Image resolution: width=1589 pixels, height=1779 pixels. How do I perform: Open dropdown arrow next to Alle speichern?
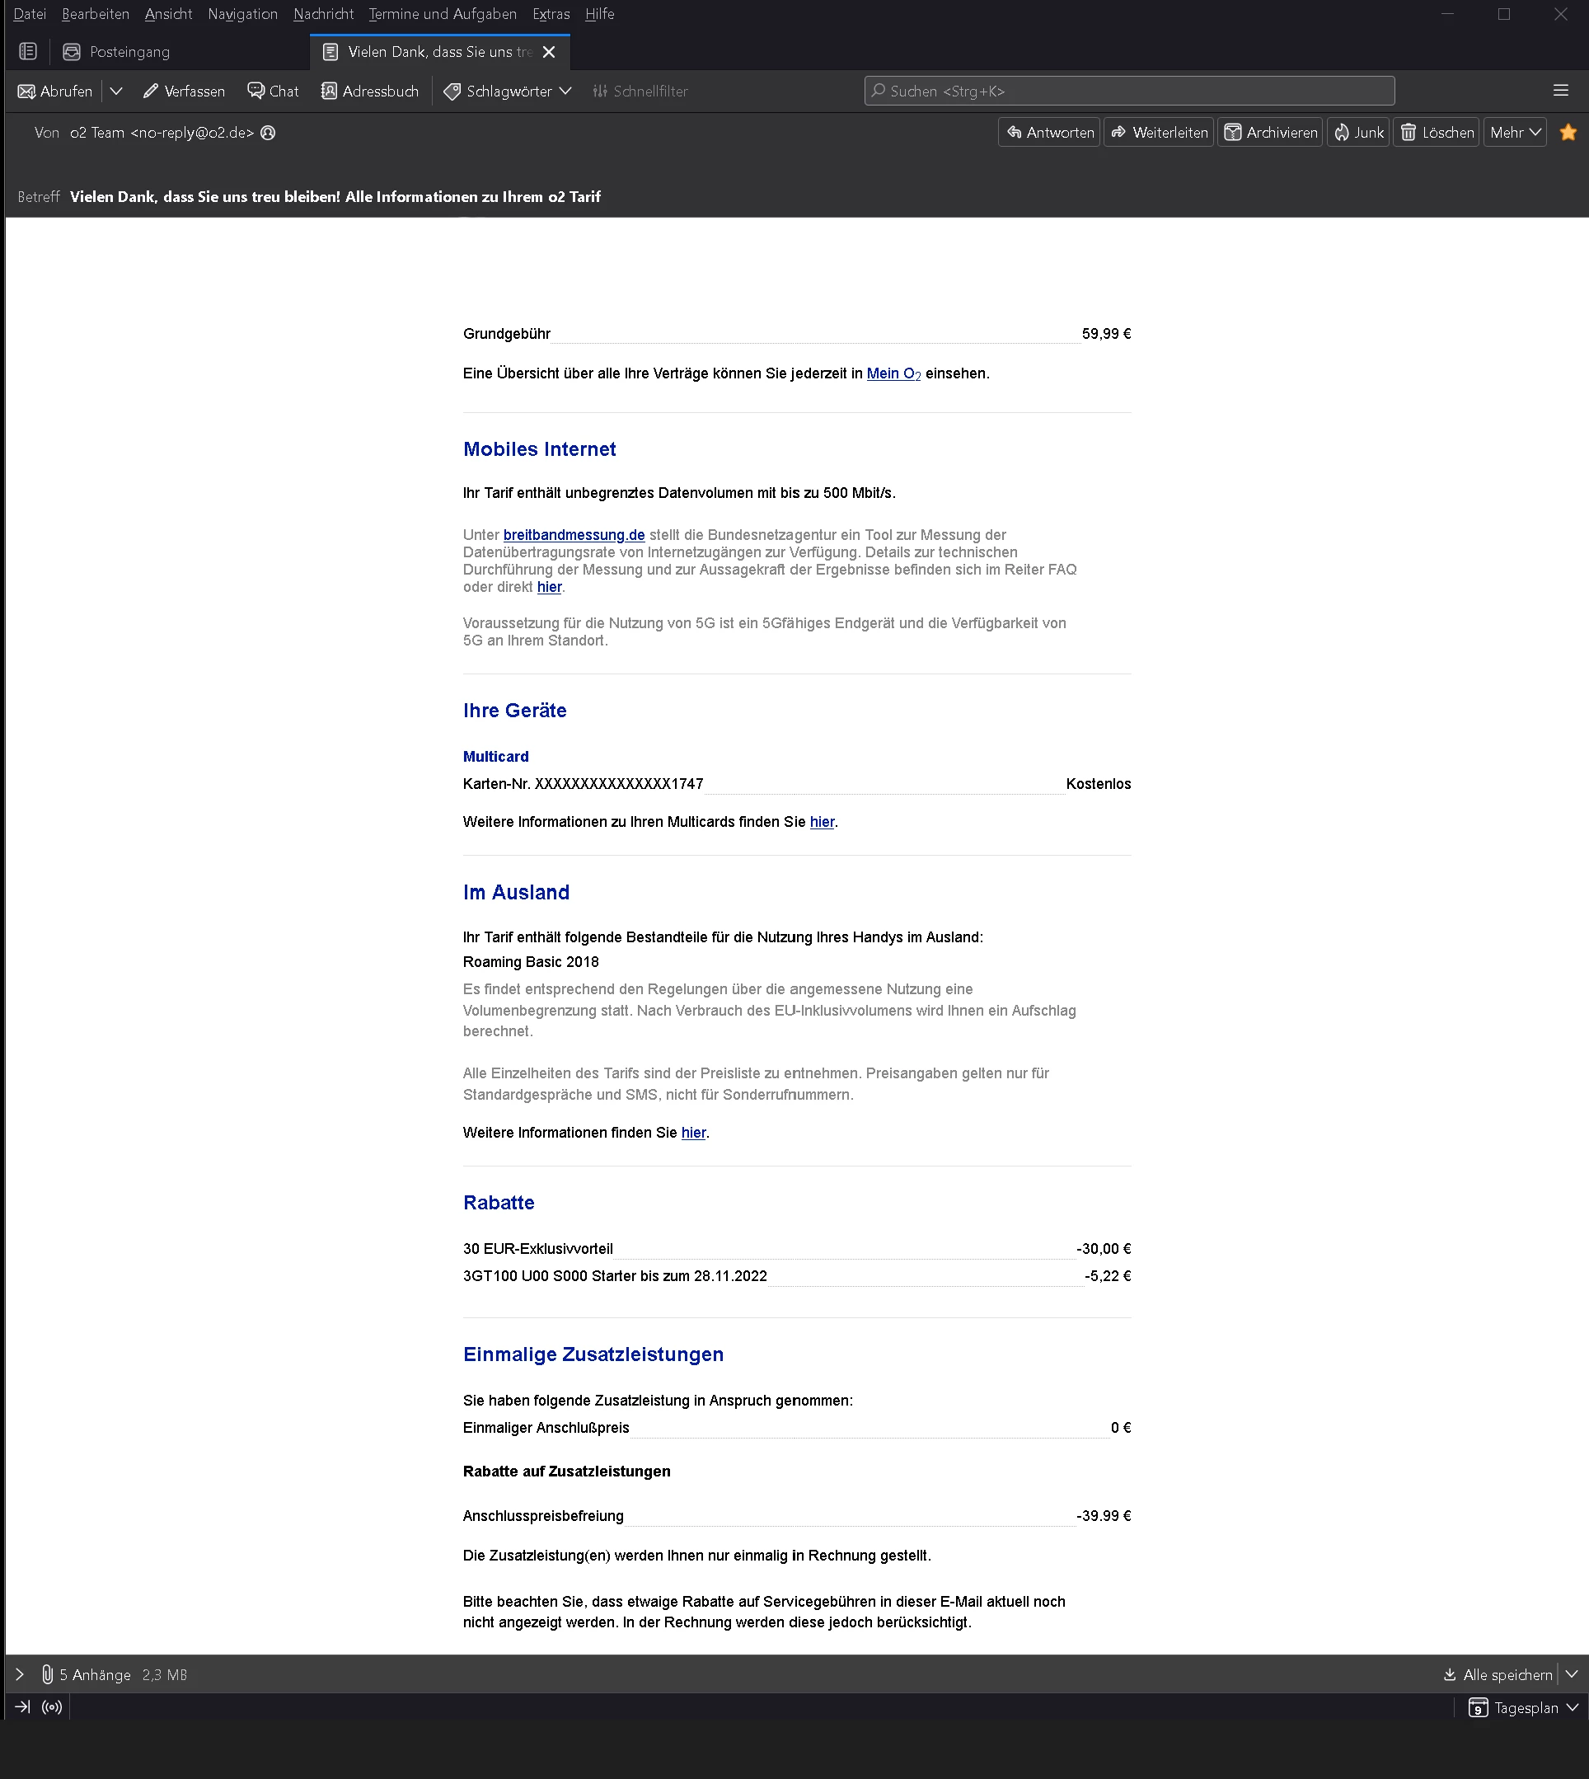1573,1674
